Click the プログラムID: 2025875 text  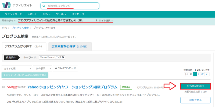[x=150, y=87]
